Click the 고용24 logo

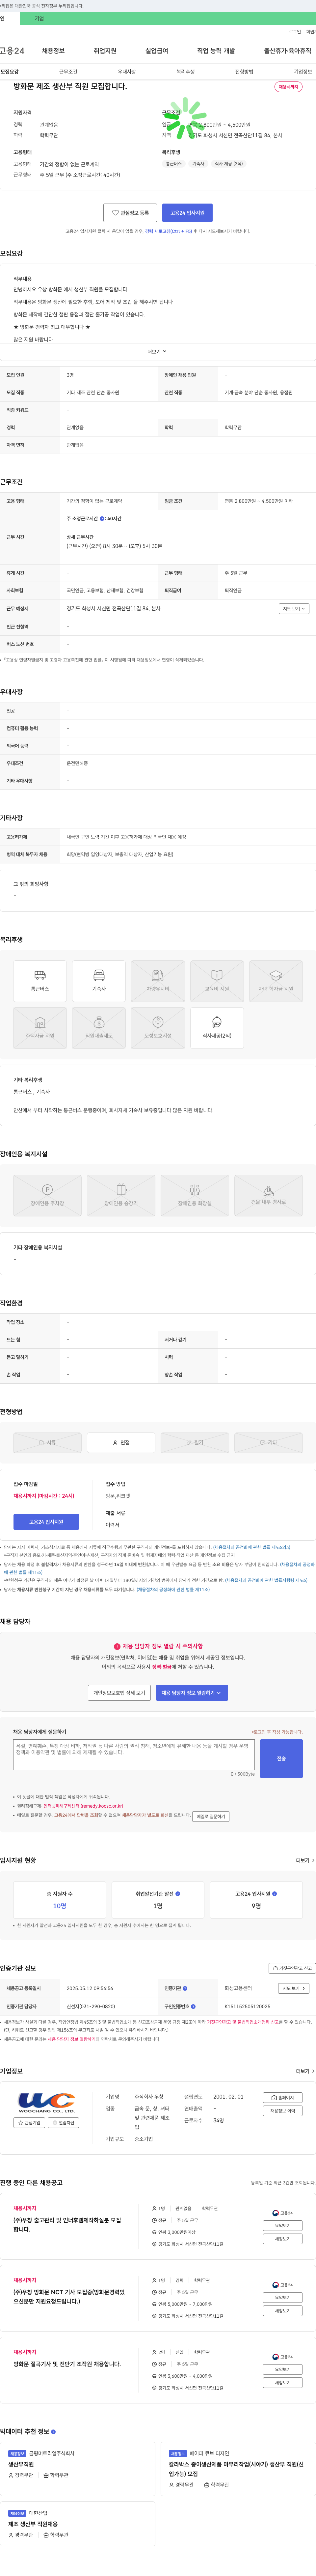click(12, 51)
